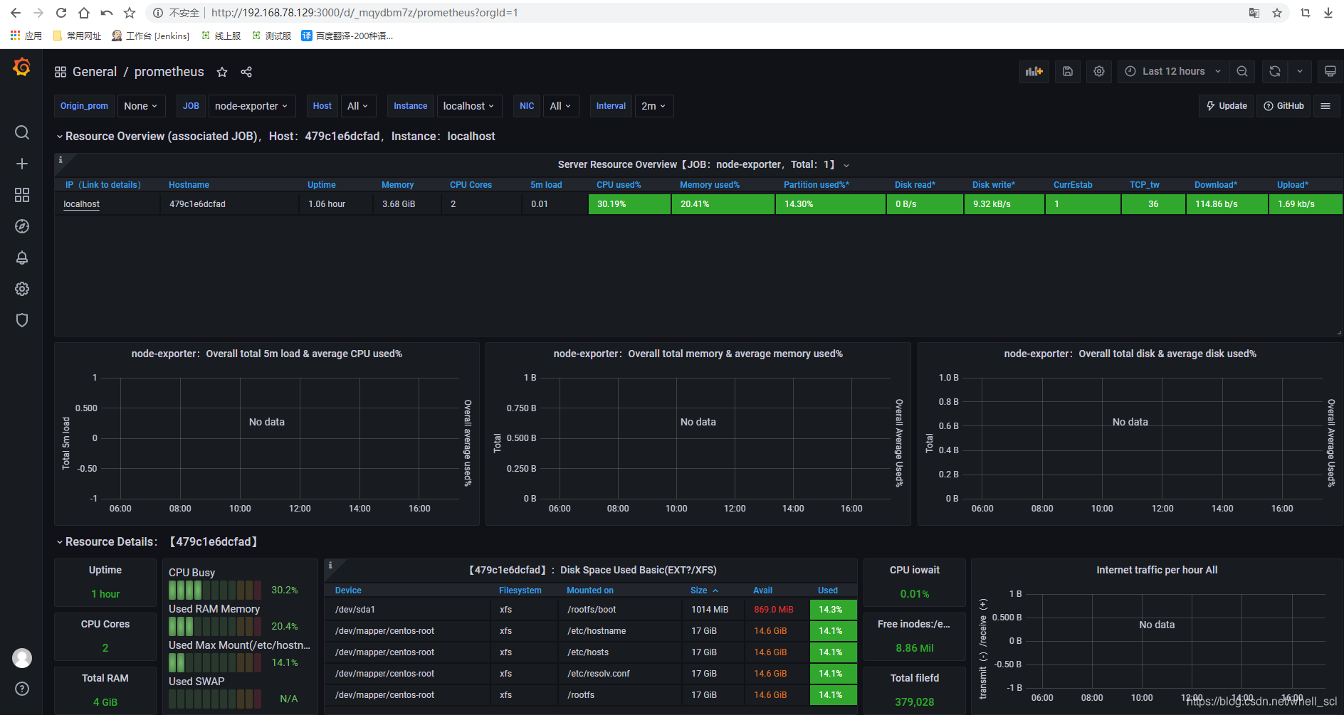Screen dimensions: 1344x715
Task: Go back with browser back arrow
Action: (x=16, y=13)
